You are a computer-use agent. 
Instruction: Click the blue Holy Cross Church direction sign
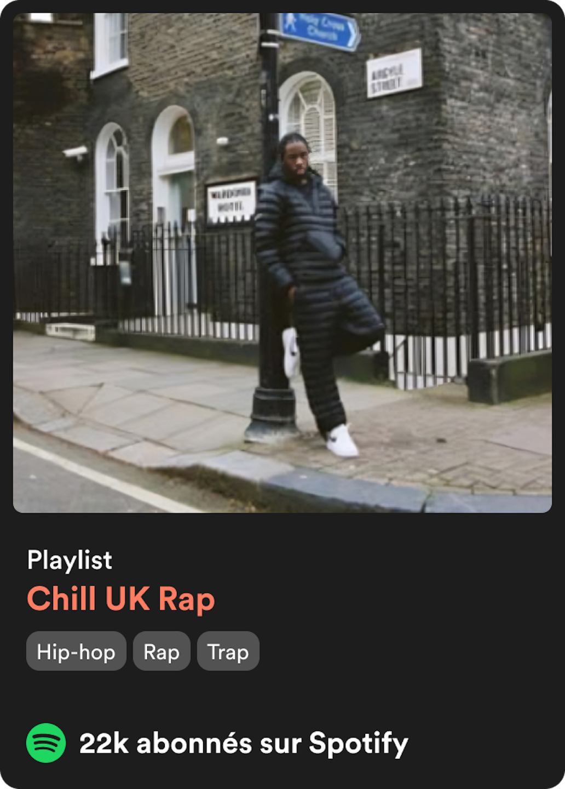[320, 31]
